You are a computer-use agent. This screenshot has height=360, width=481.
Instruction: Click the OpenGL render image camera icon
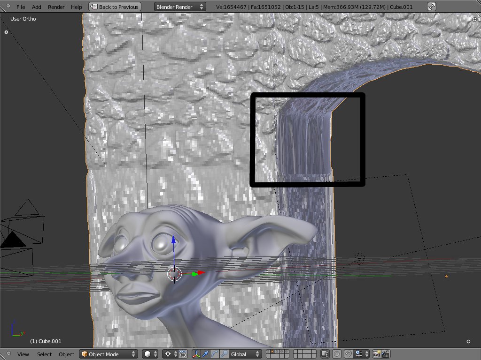376,354
